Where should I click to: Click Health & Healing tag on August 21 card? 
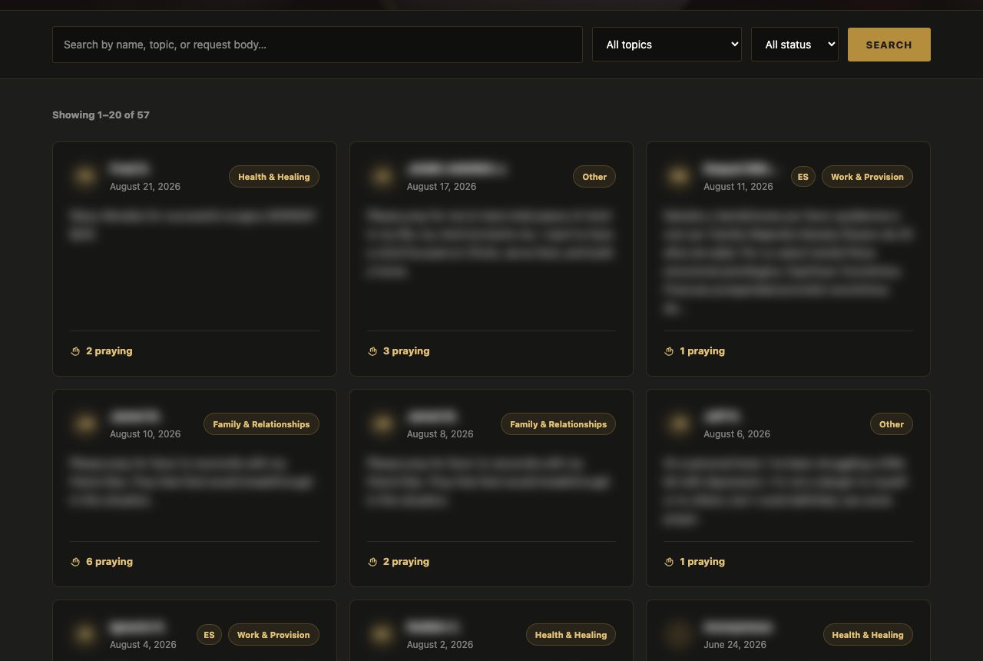tap(274, 177)
